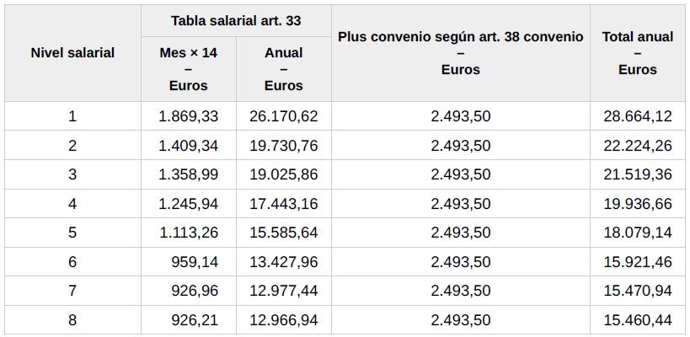Click the annual value 26.170,62
Image resolution: width=690 pixels, height=337 pixels.
(x=283, y=116)
